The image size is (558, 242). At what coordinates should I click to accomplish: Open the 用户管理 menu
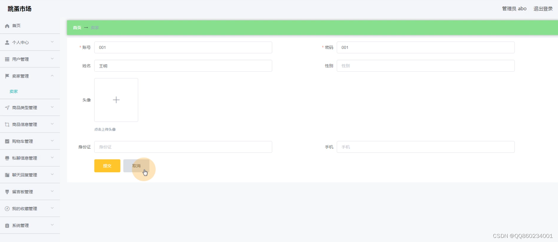point(30,59)
